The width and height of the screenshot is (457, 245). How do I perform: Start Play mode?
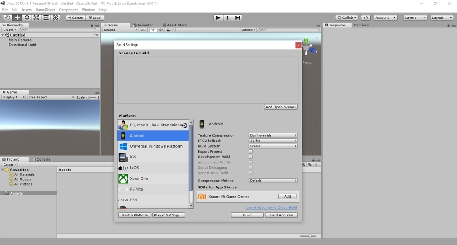(218, 17)
